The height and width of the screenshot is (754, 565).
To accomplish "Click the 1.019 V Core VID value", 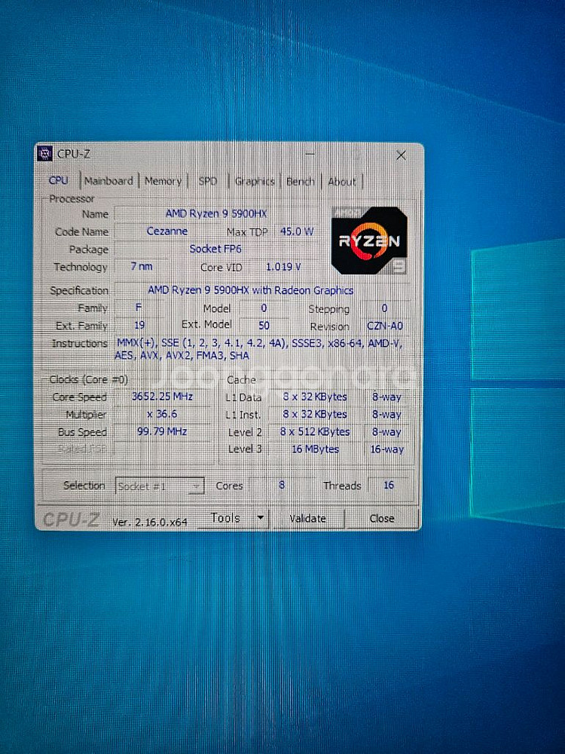I will click(283, 266).
